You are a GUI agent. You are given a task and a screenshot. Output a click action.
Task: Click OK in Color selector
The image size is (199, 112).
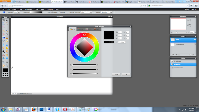[x=126, y=75]
